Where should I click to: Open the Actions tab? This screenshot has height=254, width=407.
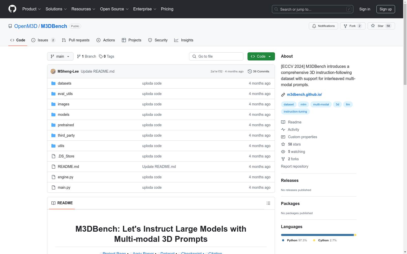coord(106,40)
